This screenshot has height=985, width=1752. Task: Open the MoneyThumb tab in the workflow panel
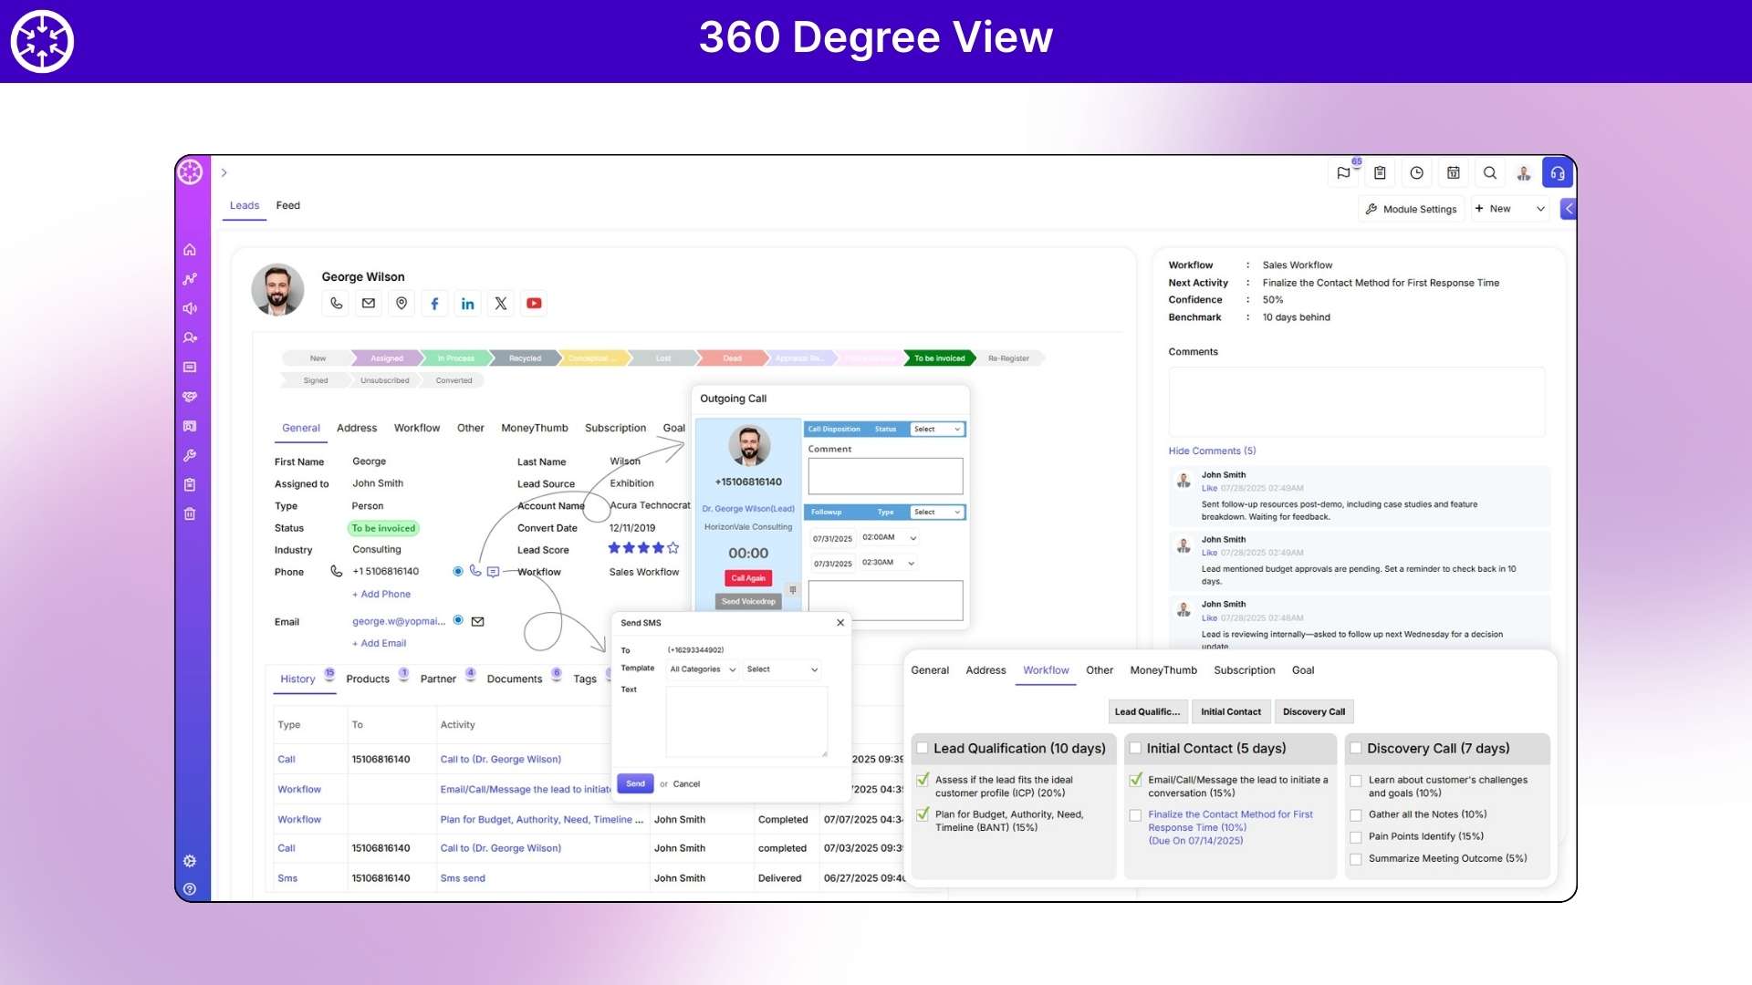1163,670
